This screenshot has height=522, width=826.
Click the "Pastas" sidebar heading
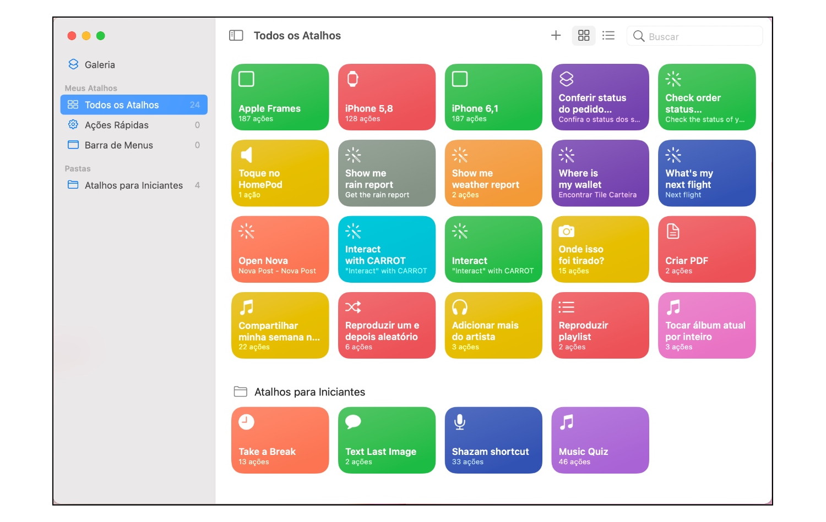pyautogui.click(x=78, y=168)
